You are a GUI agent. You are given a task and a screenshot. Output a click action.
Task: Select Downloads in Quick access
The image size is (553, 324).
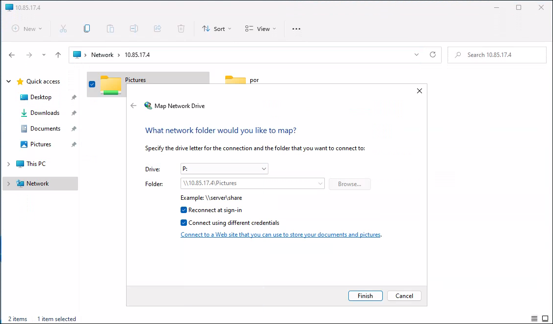point(45,113)
